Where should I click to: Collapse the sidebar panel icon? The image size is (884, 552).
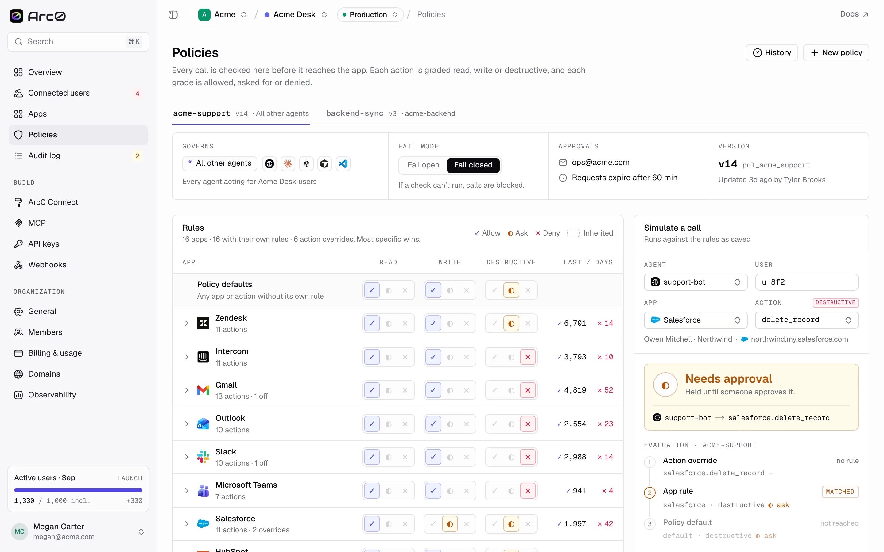(173, 15)
